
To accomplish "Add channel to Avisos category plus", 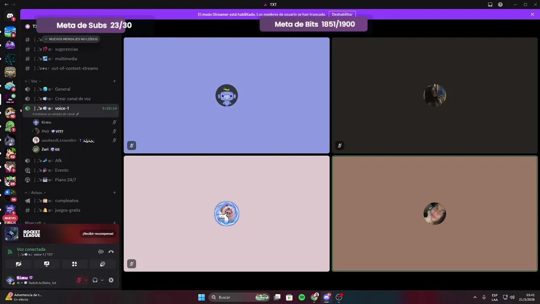I will point(114,193).
